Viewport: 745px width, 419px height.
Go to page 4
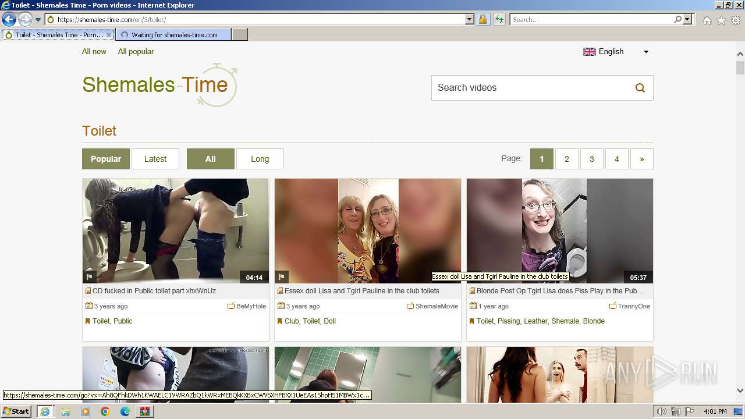tap(617, 159)
